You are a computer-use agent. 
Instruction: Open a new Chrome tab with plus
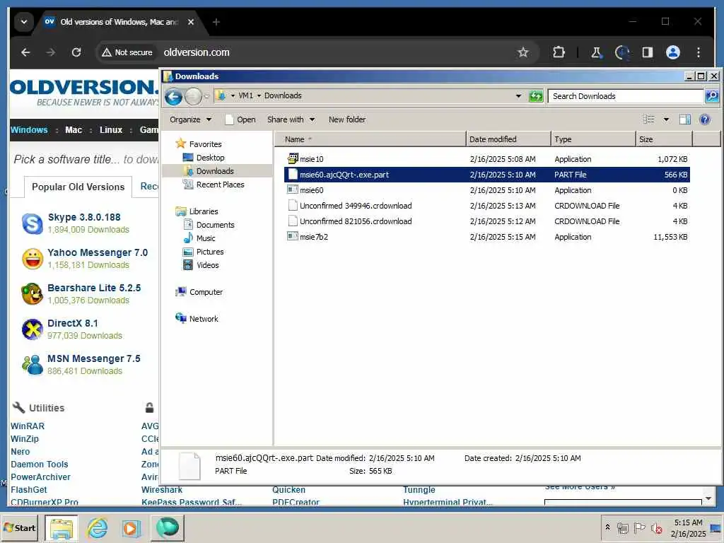pyautogui.click(x=216, y=22)
